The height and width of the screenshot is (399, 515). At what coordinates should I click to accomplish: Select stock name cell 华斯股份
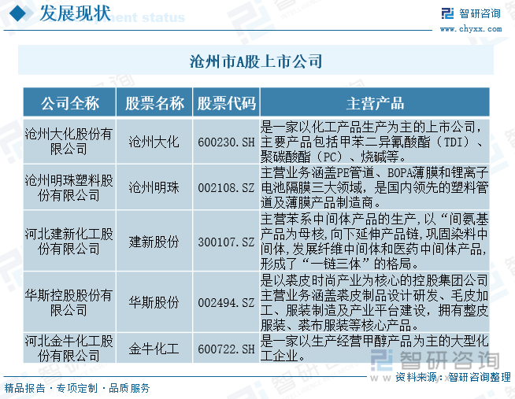pos(154,302)
